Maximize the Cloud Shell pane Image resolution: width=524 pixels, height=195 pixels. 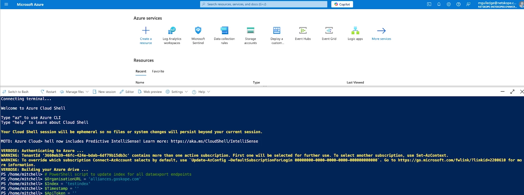point(512,92)
